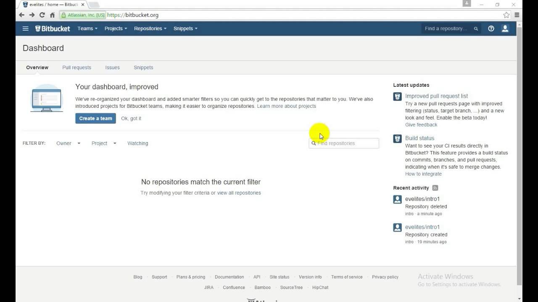This screenshot has height=302, width=538.
Task: Expand the Projects dropdown
Action: tap(116, 29)
